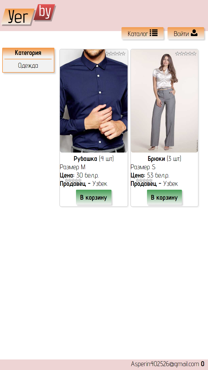Click the Категория header
Viewport: 208px width, 370px height.
(x=28, y=53)
